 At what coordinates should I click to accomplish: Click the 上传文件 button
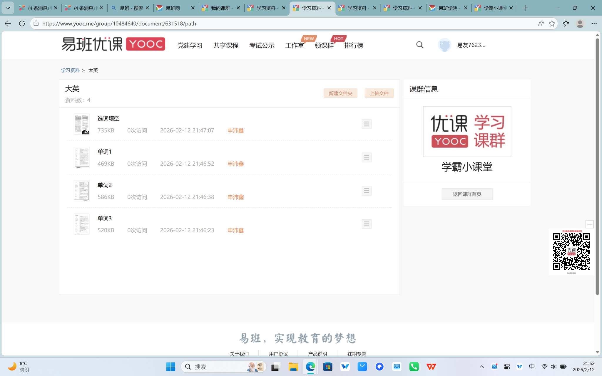tap(379, 93)
